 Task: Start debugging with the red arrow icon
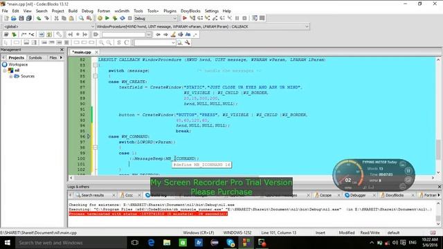point(185,19)
